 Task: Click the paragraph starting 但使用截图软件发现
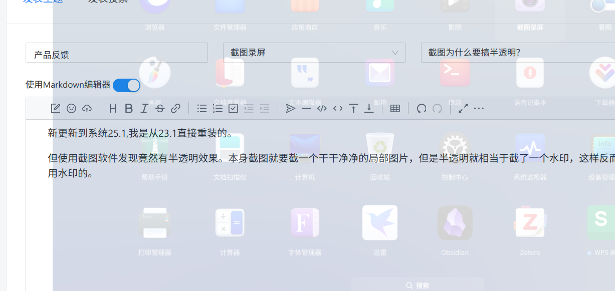coord(331,166)
